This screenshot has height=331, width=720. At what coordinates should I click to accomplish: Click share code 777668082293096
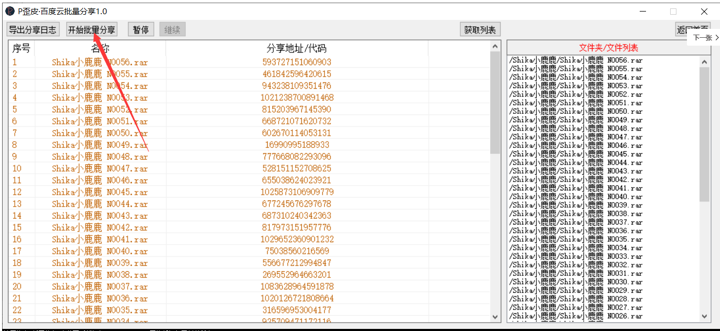297,157
